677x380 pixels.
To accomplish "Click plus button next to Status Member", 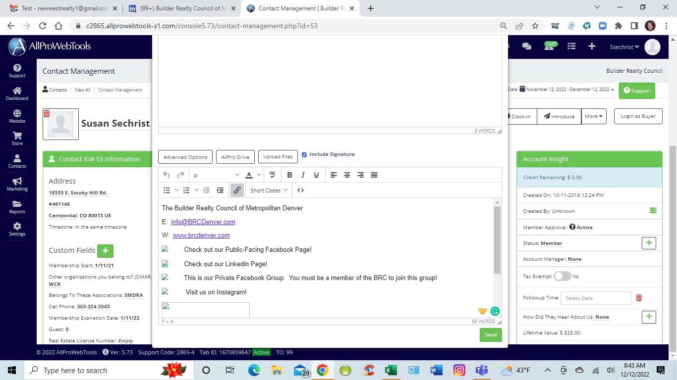I will coord(649,243).
